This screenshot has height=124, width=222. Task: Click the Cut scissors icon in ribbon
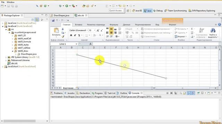pyautogui.click(x=63, y=29)
